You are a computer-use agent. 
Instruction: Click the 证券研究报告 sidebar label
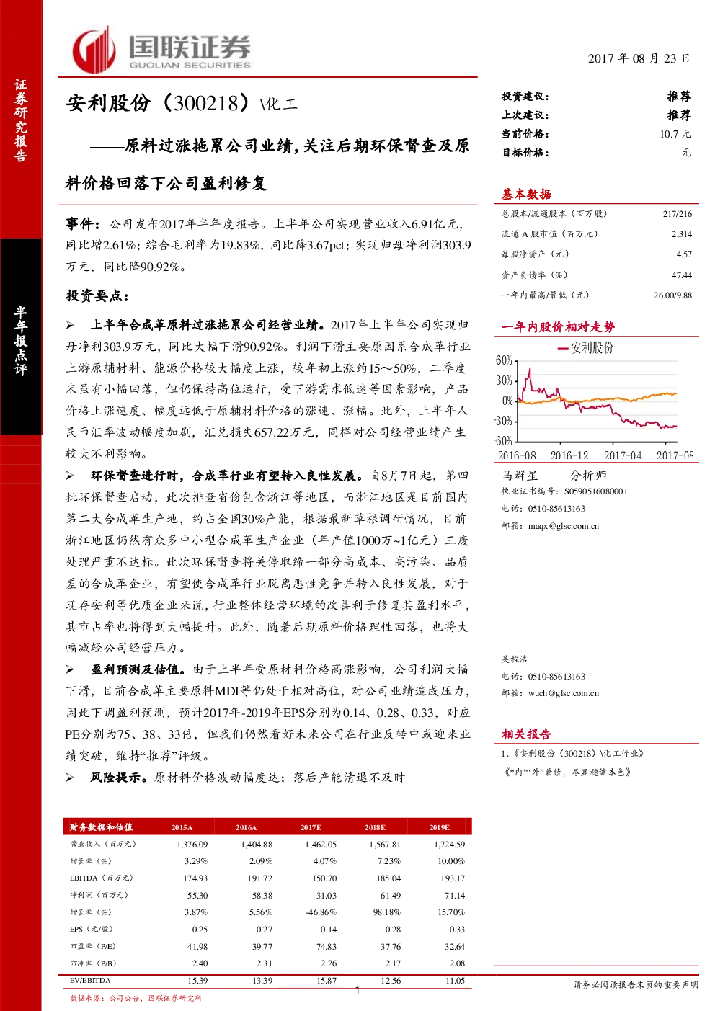click(x=20, y=120)
